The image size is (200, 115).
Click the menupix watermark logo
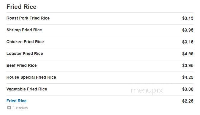tap(147, 91)
